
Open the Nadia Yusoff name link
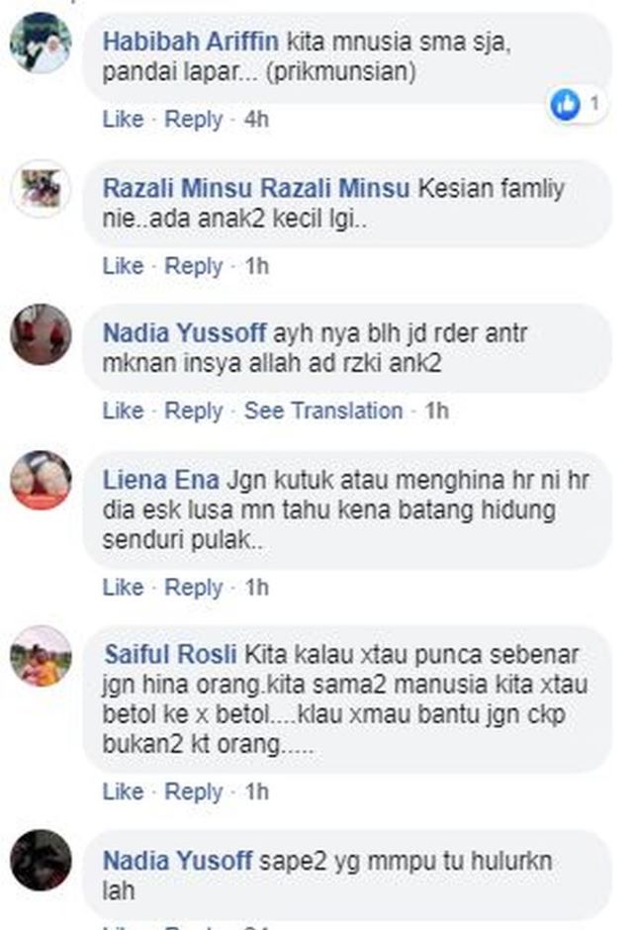pos(178,861)
